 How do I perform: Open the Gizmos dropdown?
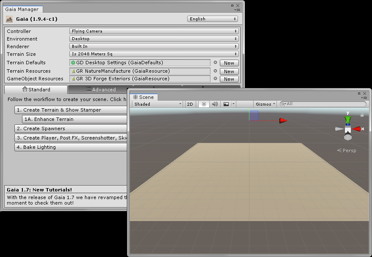pyautogui.click(x=265, y=104)
